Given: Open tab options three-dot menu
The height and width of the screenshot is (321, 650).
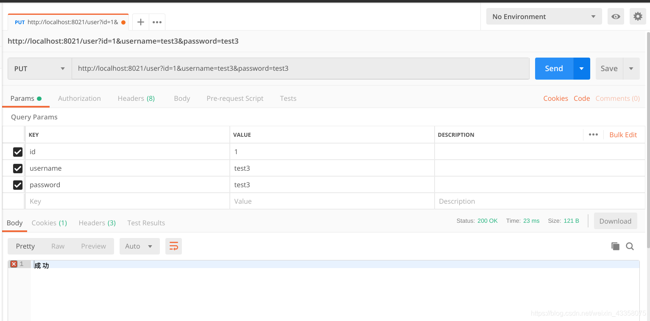Looking at the screenshot, I should click(x=157, y=22).
